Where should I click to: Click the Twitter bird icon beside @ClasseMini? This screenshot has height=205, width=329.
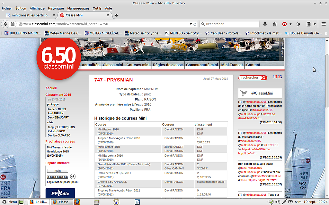point(244,93)
